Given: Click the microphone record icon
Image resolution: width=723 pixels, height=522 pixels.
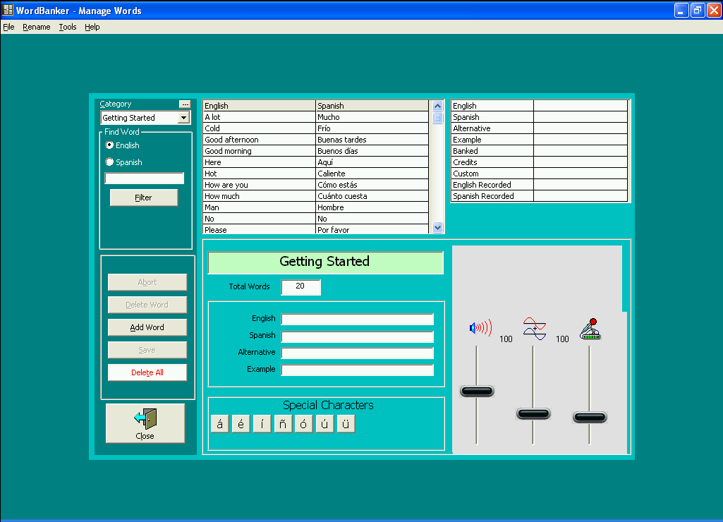Looking at the screenshot, I should 590,329.
